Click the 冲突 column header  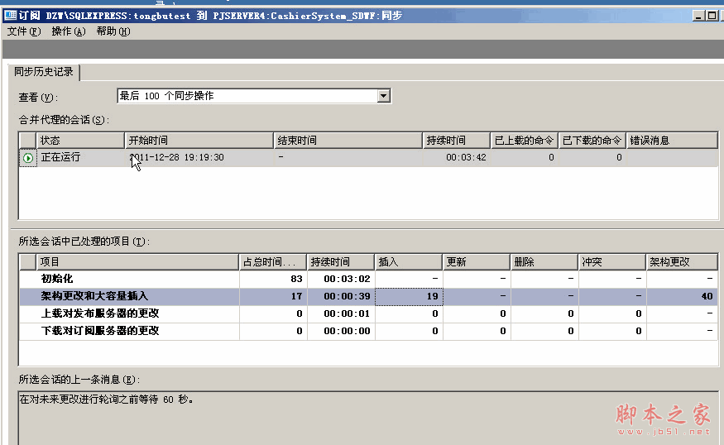(x=611, y=262)
